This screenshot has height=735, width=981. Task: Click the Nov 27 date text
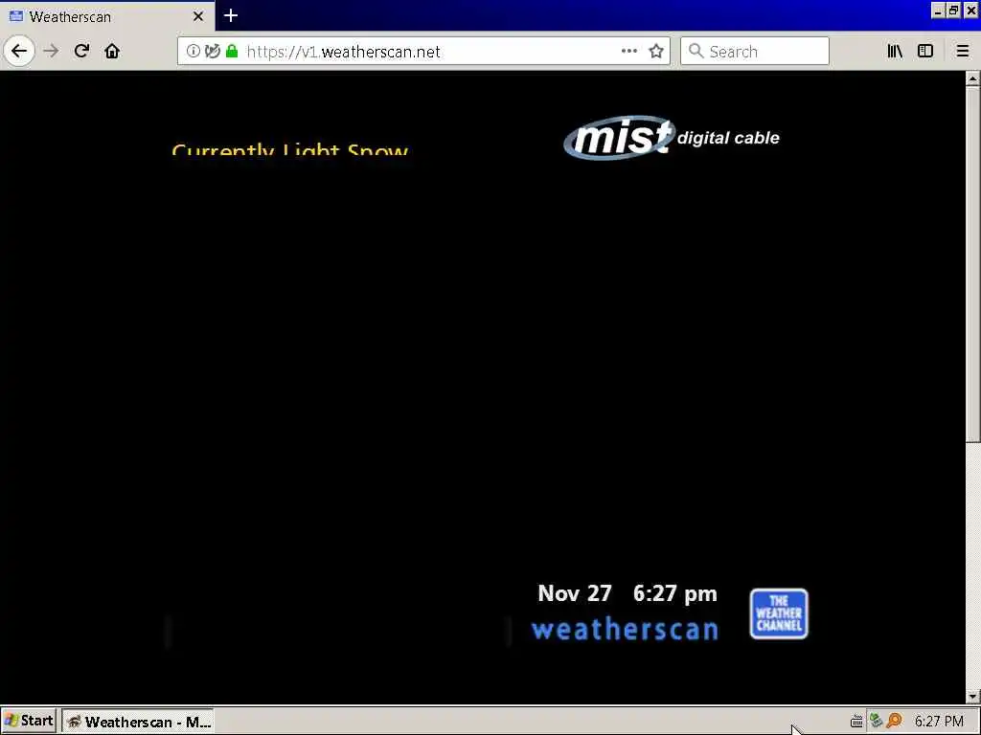(x=575, y=593)
